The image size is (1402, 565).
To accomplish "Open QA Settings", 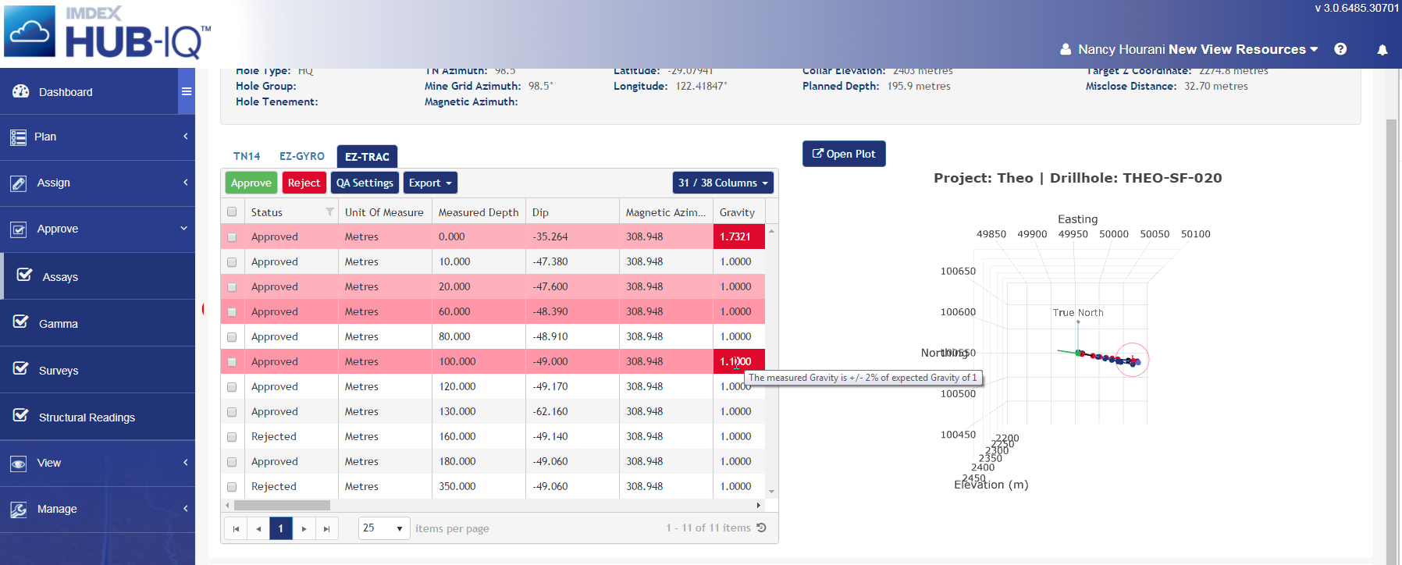I will point(365,183).
